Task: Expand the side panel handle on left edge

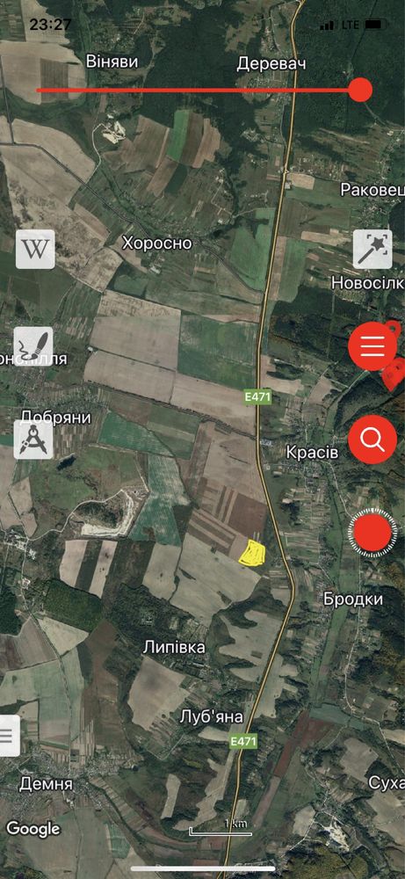Action: (8, 736)
